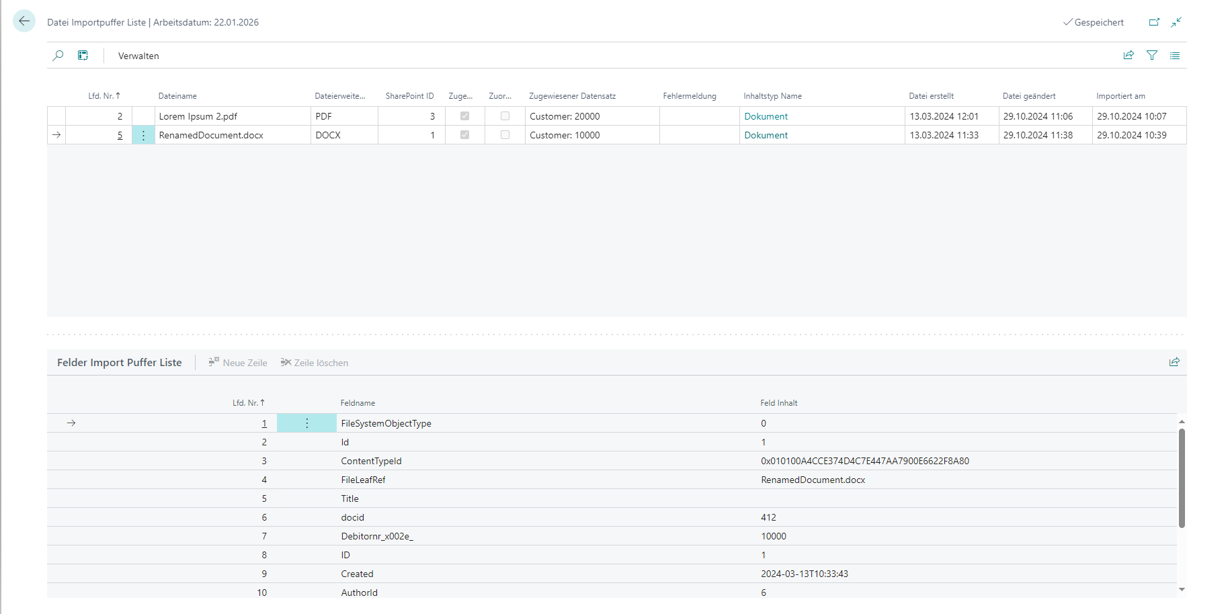Toggle Zuge... checkbox for Lorem Ipsum 2.pdf
The height and width of the screenshot is (614, 1230).
pos(464,116)
